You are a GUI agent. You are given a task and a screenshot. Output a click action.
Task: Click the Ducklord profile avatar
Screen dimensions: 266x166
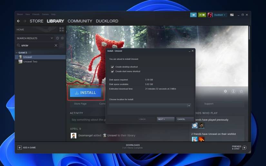coord(210,15)
